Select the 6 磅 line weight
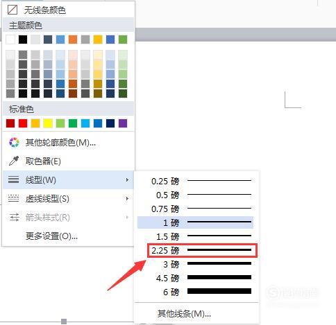 [196, 292]
